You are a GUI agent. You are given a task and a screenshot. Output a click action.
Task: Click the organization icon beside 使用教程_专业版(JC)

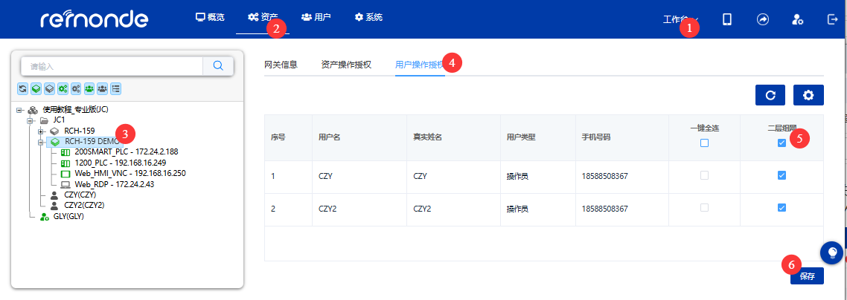[x=33, y=109]
